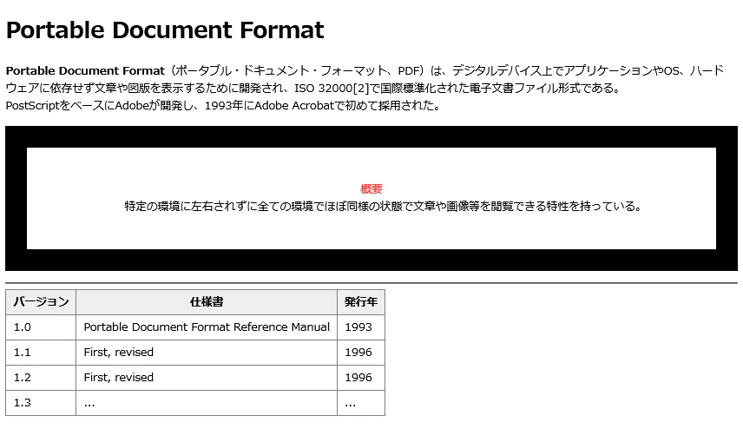Click the 1996 year in the 1.2 row
This screenshot has height=429, width=743.
[x=361, y=378]
